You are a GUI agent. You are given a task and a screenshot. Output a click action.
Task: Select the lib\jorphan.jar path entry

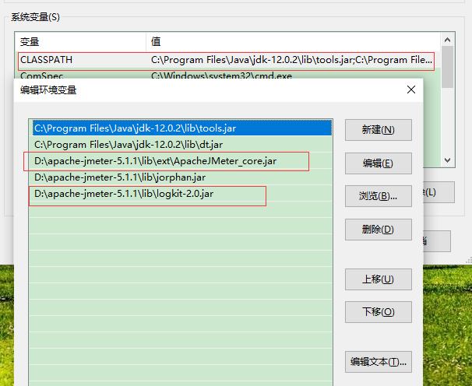[x=181, y=177]
